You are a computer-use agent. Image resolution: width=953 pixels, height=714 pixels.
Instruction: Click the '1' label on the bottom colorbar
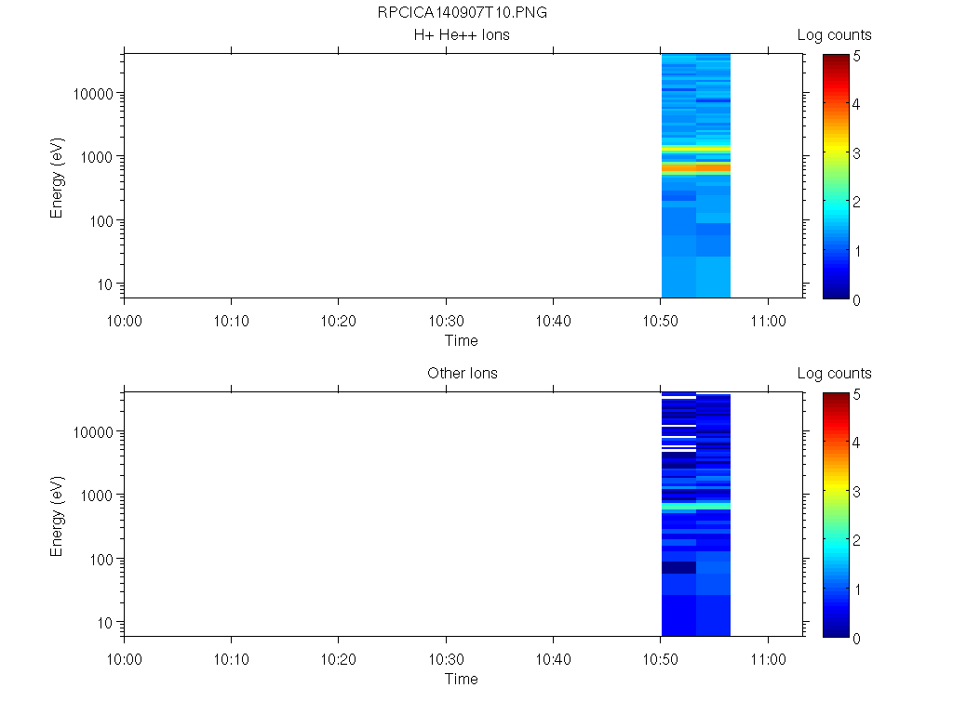857,589
